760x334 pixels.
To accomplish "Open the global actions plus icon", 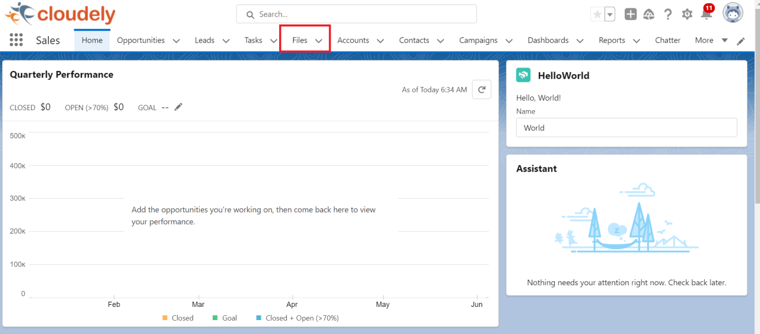I will coord(630,14).
